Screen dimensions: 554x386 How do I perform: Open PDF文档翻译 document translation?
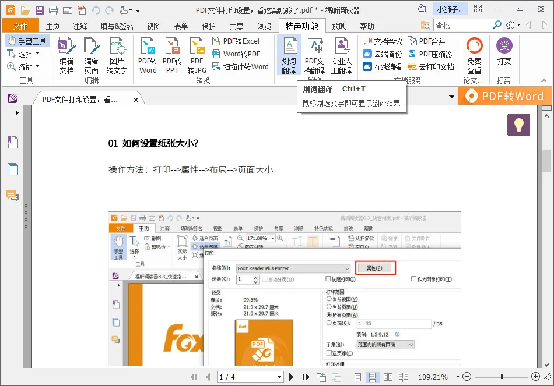pyautogui.click(x=314, y=55)
